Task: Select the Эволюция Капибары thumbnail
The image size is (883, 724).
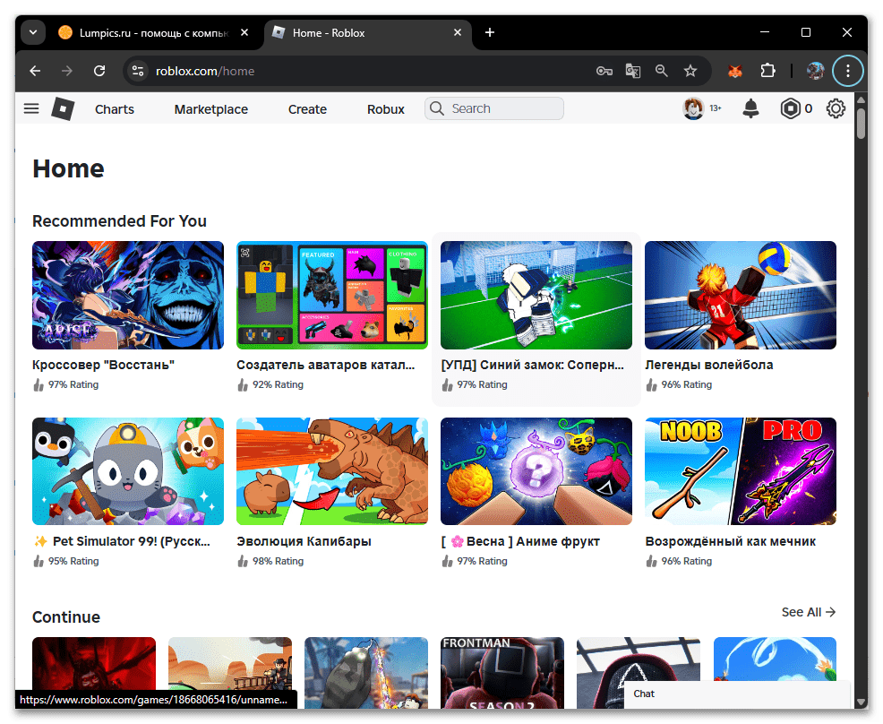Action: pyautogui.click(x=332, y=471)
